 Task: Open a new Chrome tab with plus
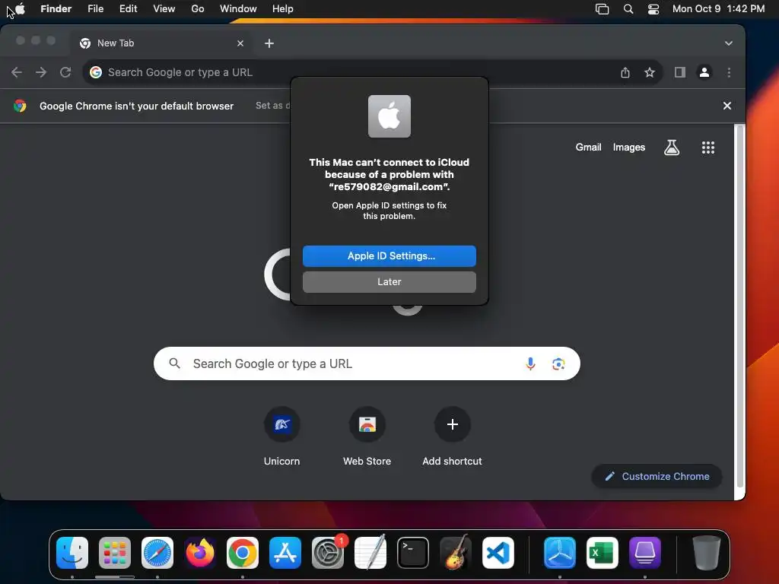coord(269,43)
